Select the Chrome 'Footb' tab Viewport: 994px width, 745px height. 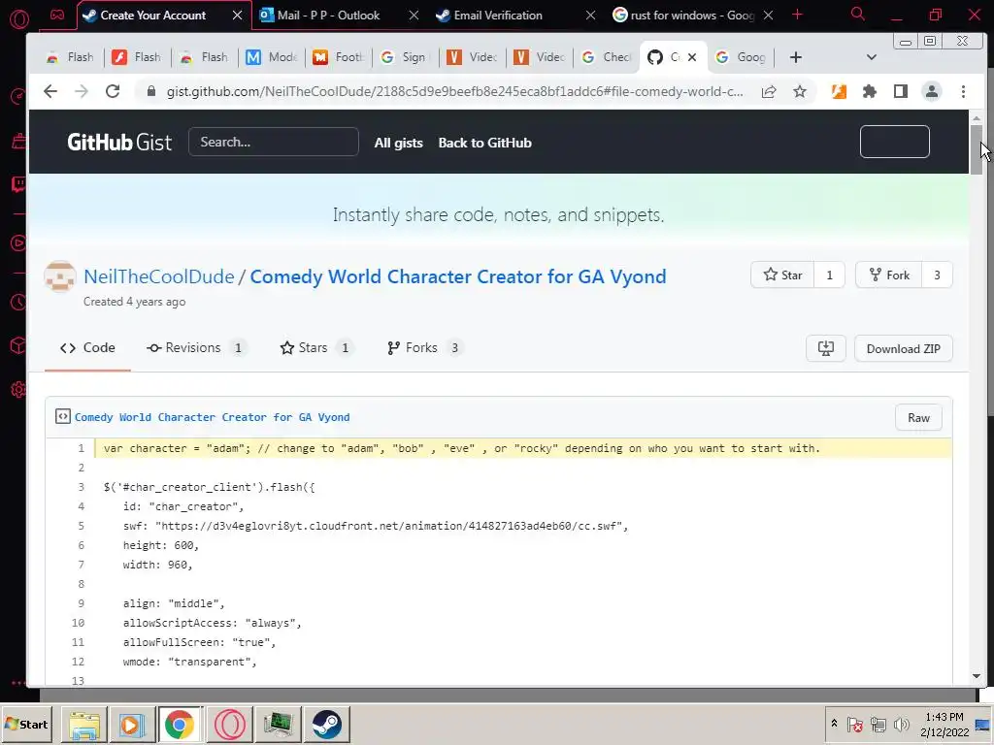coord(338,57)
